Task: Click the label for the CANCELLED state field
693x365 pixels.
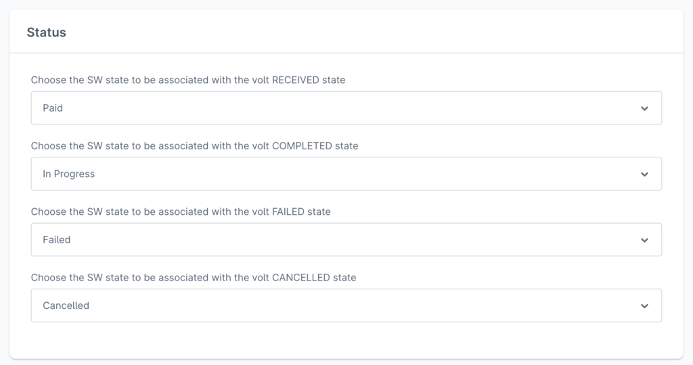Action: pyautogui.click(x=194, y=278)
